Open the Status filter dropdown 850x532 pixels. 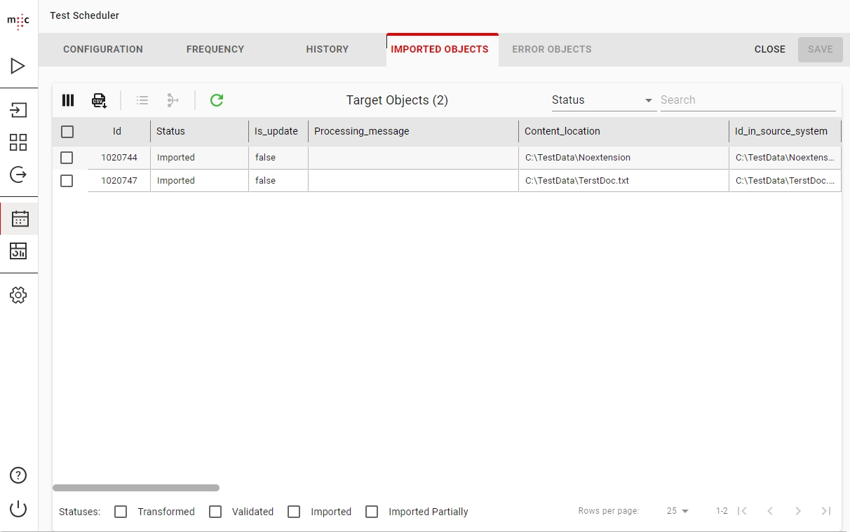[602, 100]
